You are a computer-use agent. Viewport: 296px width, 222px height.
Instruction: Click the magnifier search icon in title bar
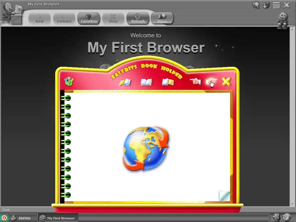[x=256, y=5]
